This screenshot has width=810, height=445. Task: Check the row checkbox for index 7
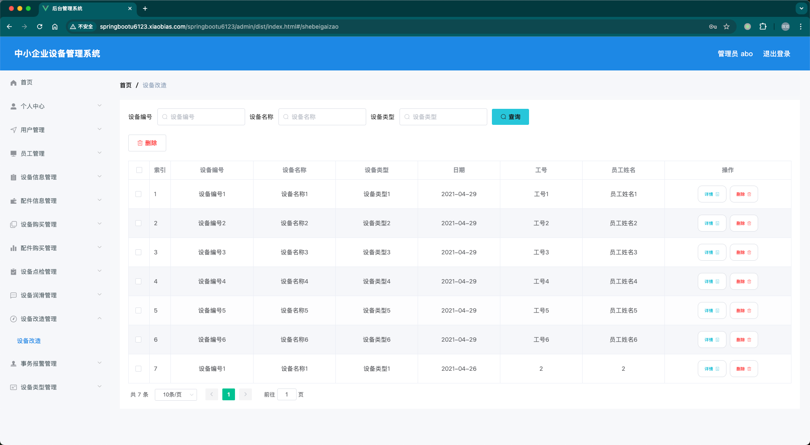pyautogui.click(x=138, y=369)
